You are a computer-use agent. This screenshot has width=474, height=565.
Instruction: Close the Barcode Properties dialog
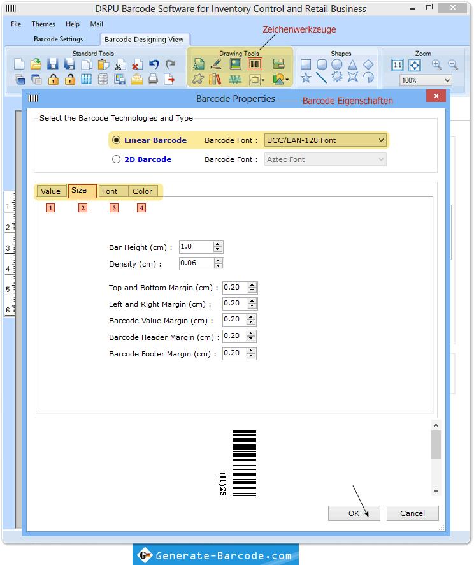436,96
